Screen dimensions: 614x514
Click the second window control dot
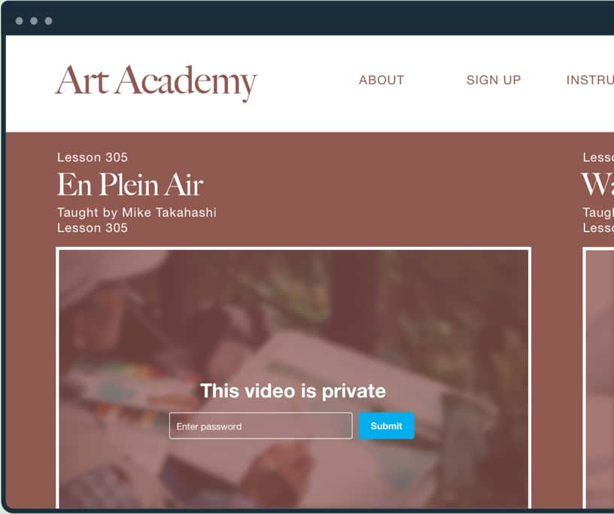34,21
